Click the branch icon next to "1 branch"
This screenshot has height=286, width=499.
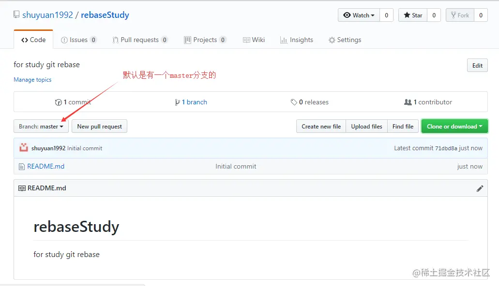tap(178, 102)
